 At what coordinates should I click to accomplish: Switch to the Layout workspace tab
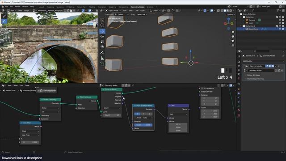point(41,7)
